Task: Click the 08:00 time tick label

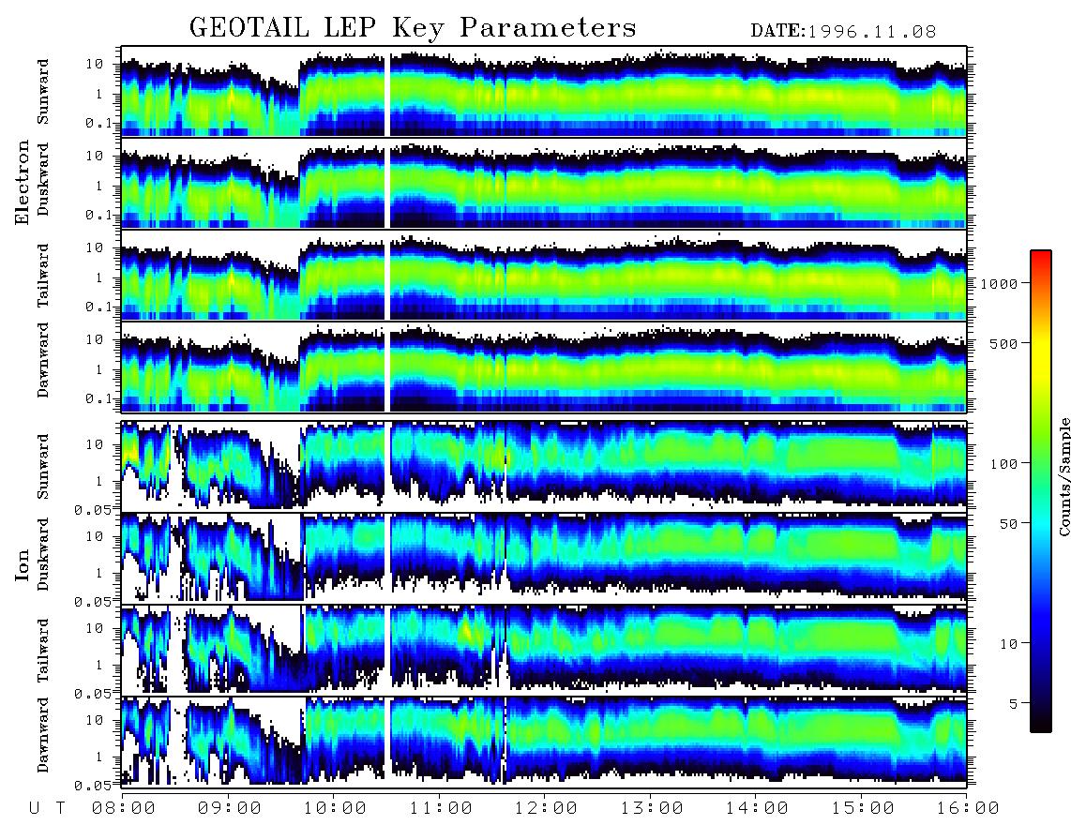Action: click(x=123, y=809)
